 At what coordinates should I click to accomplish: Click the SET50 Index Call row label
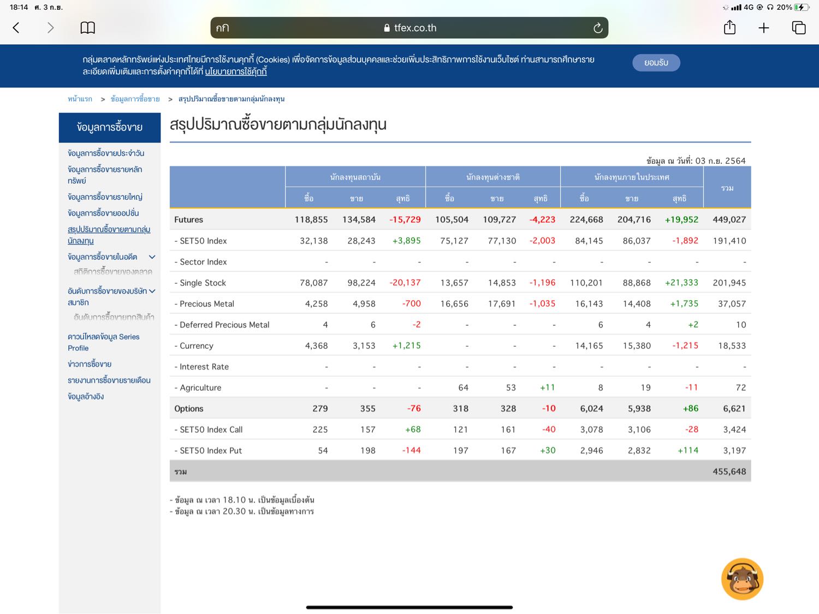click(x=209, y=430)
